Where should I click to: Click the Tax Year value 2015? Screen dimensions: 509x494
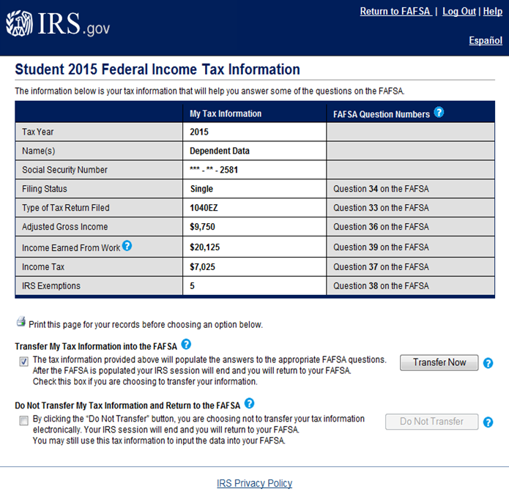[199, 132]
